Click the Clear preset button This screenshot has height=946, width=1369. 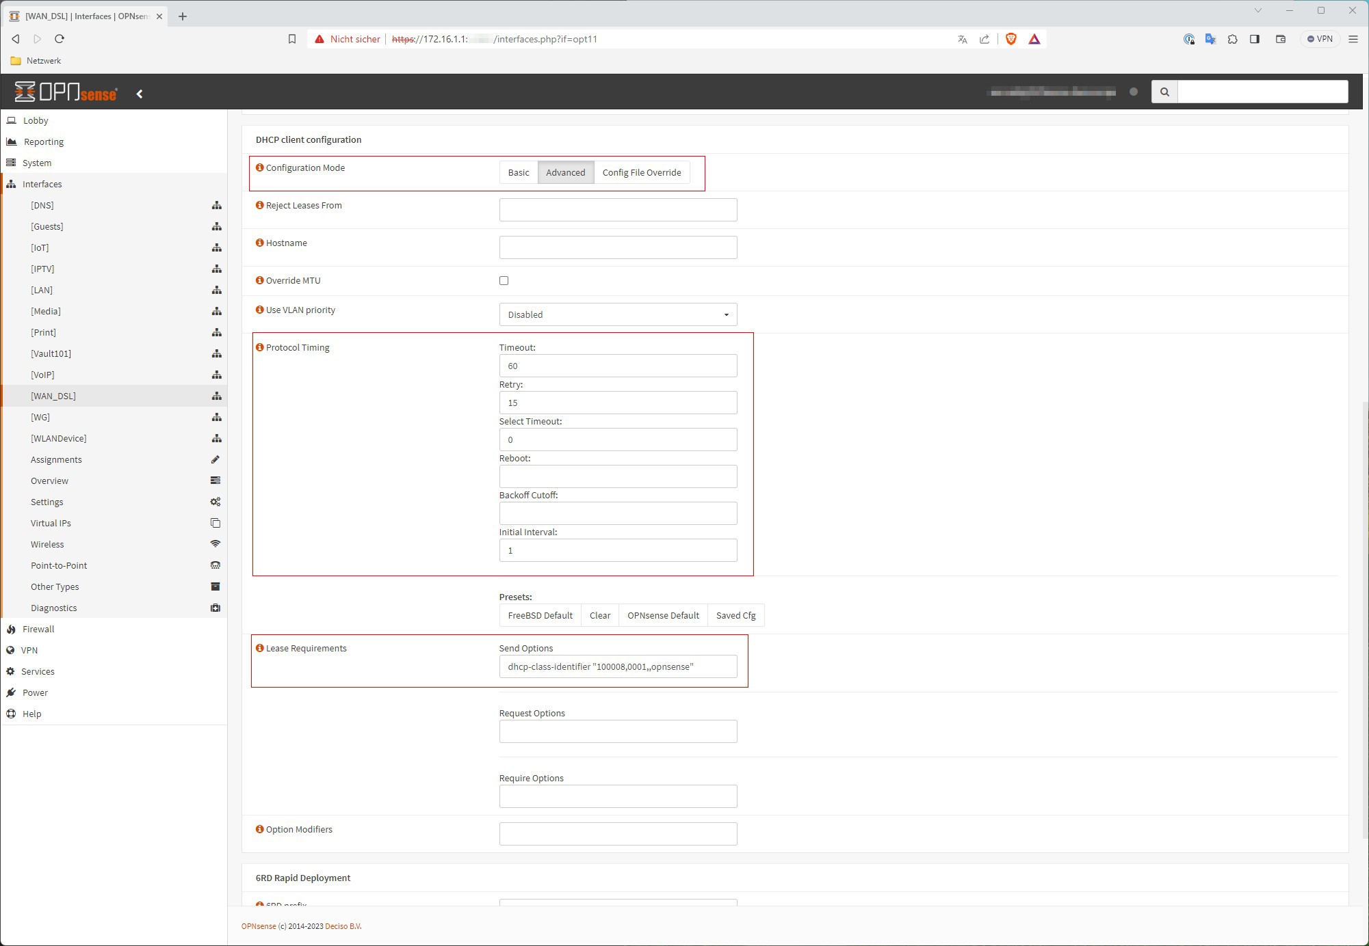(x=600, y=615)
